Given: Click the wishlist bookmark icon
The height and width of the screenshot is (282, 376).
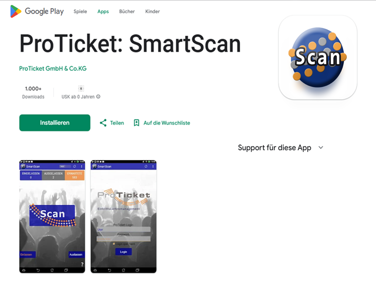Looking at the screenshot, I should 136,123.
